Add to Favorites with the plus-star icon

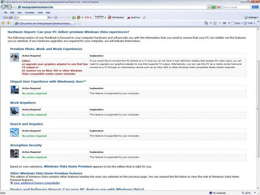(9, 23)
